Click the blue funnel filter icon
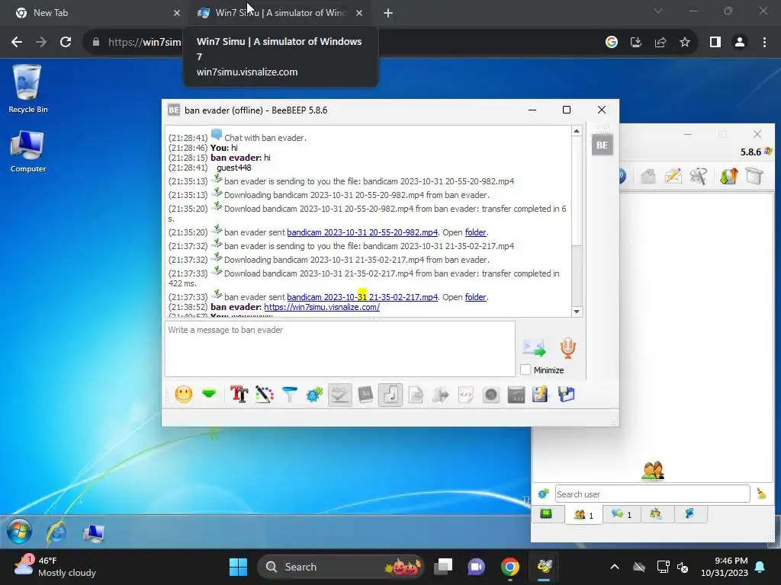 pyautogui.click(x=289, y=395)
